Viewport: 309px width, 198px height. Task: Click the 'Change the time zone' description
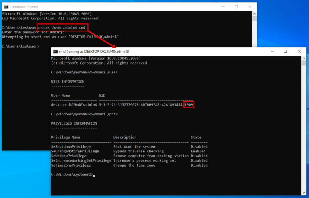tap(134, 165)
